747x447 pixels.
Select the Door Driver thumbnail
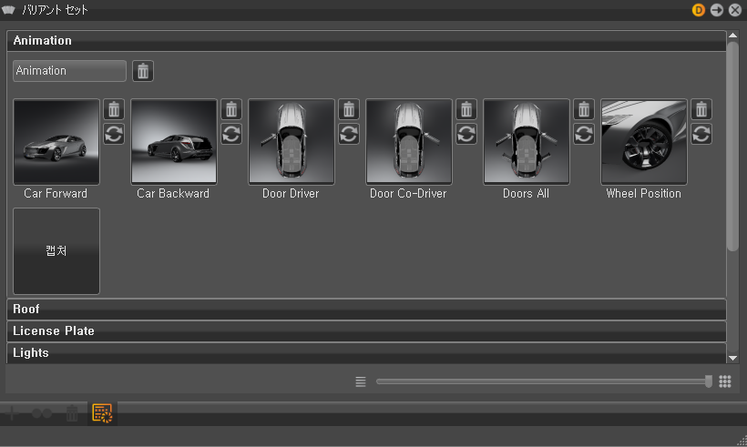pos(292,142)
